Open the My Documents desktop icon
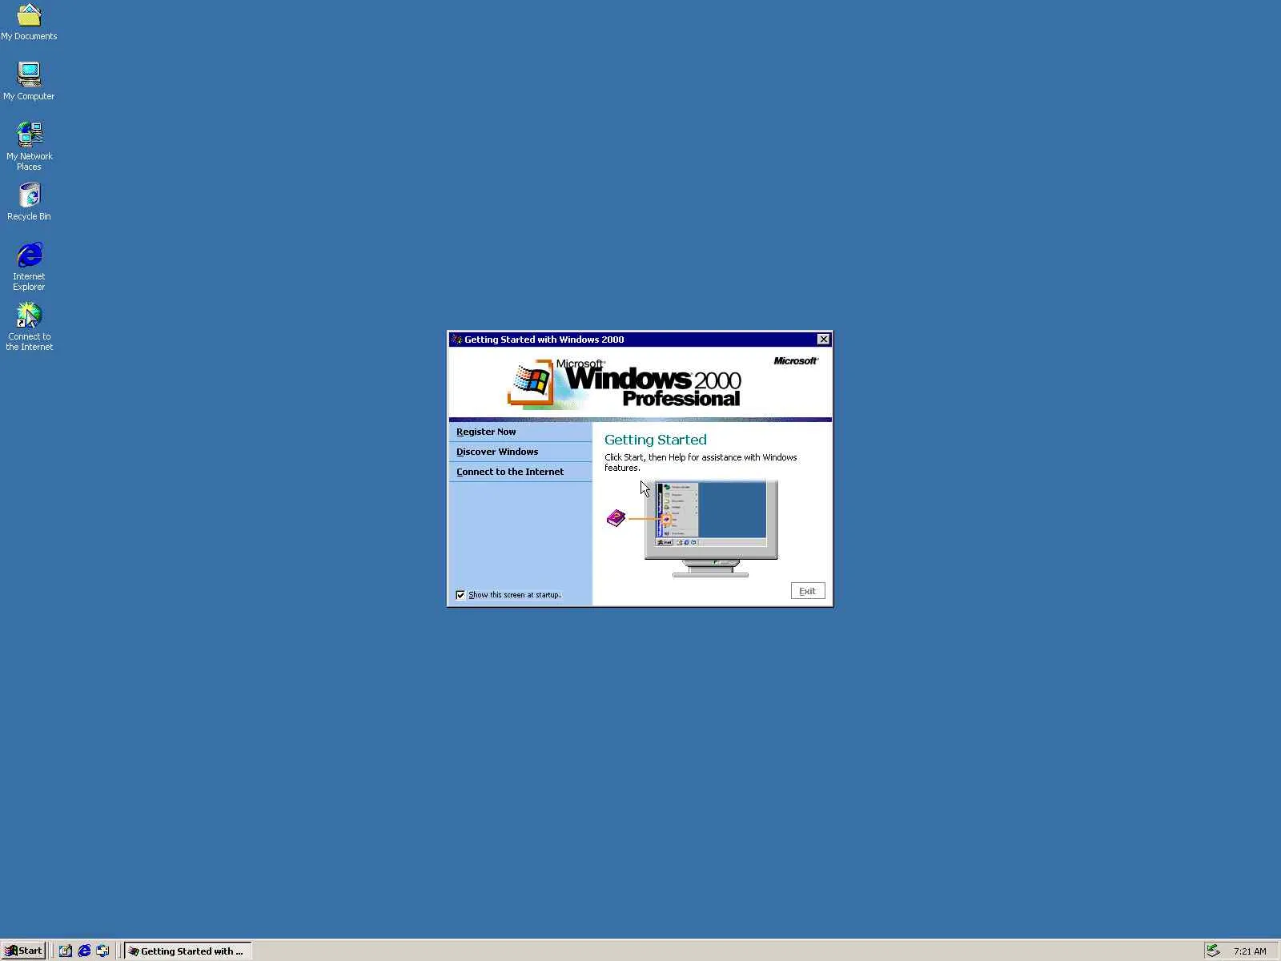Image resolution: width=1281 pixels, height=961 pixels. (x=29, y=22)
